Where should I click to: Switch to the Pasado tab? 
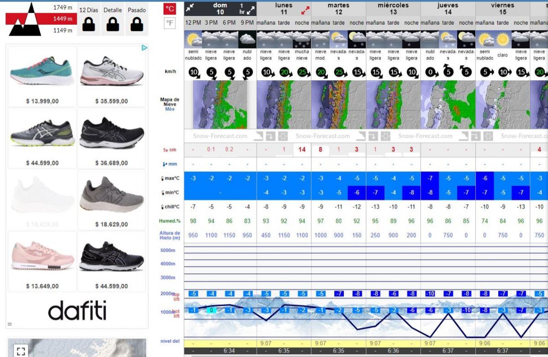137,10
